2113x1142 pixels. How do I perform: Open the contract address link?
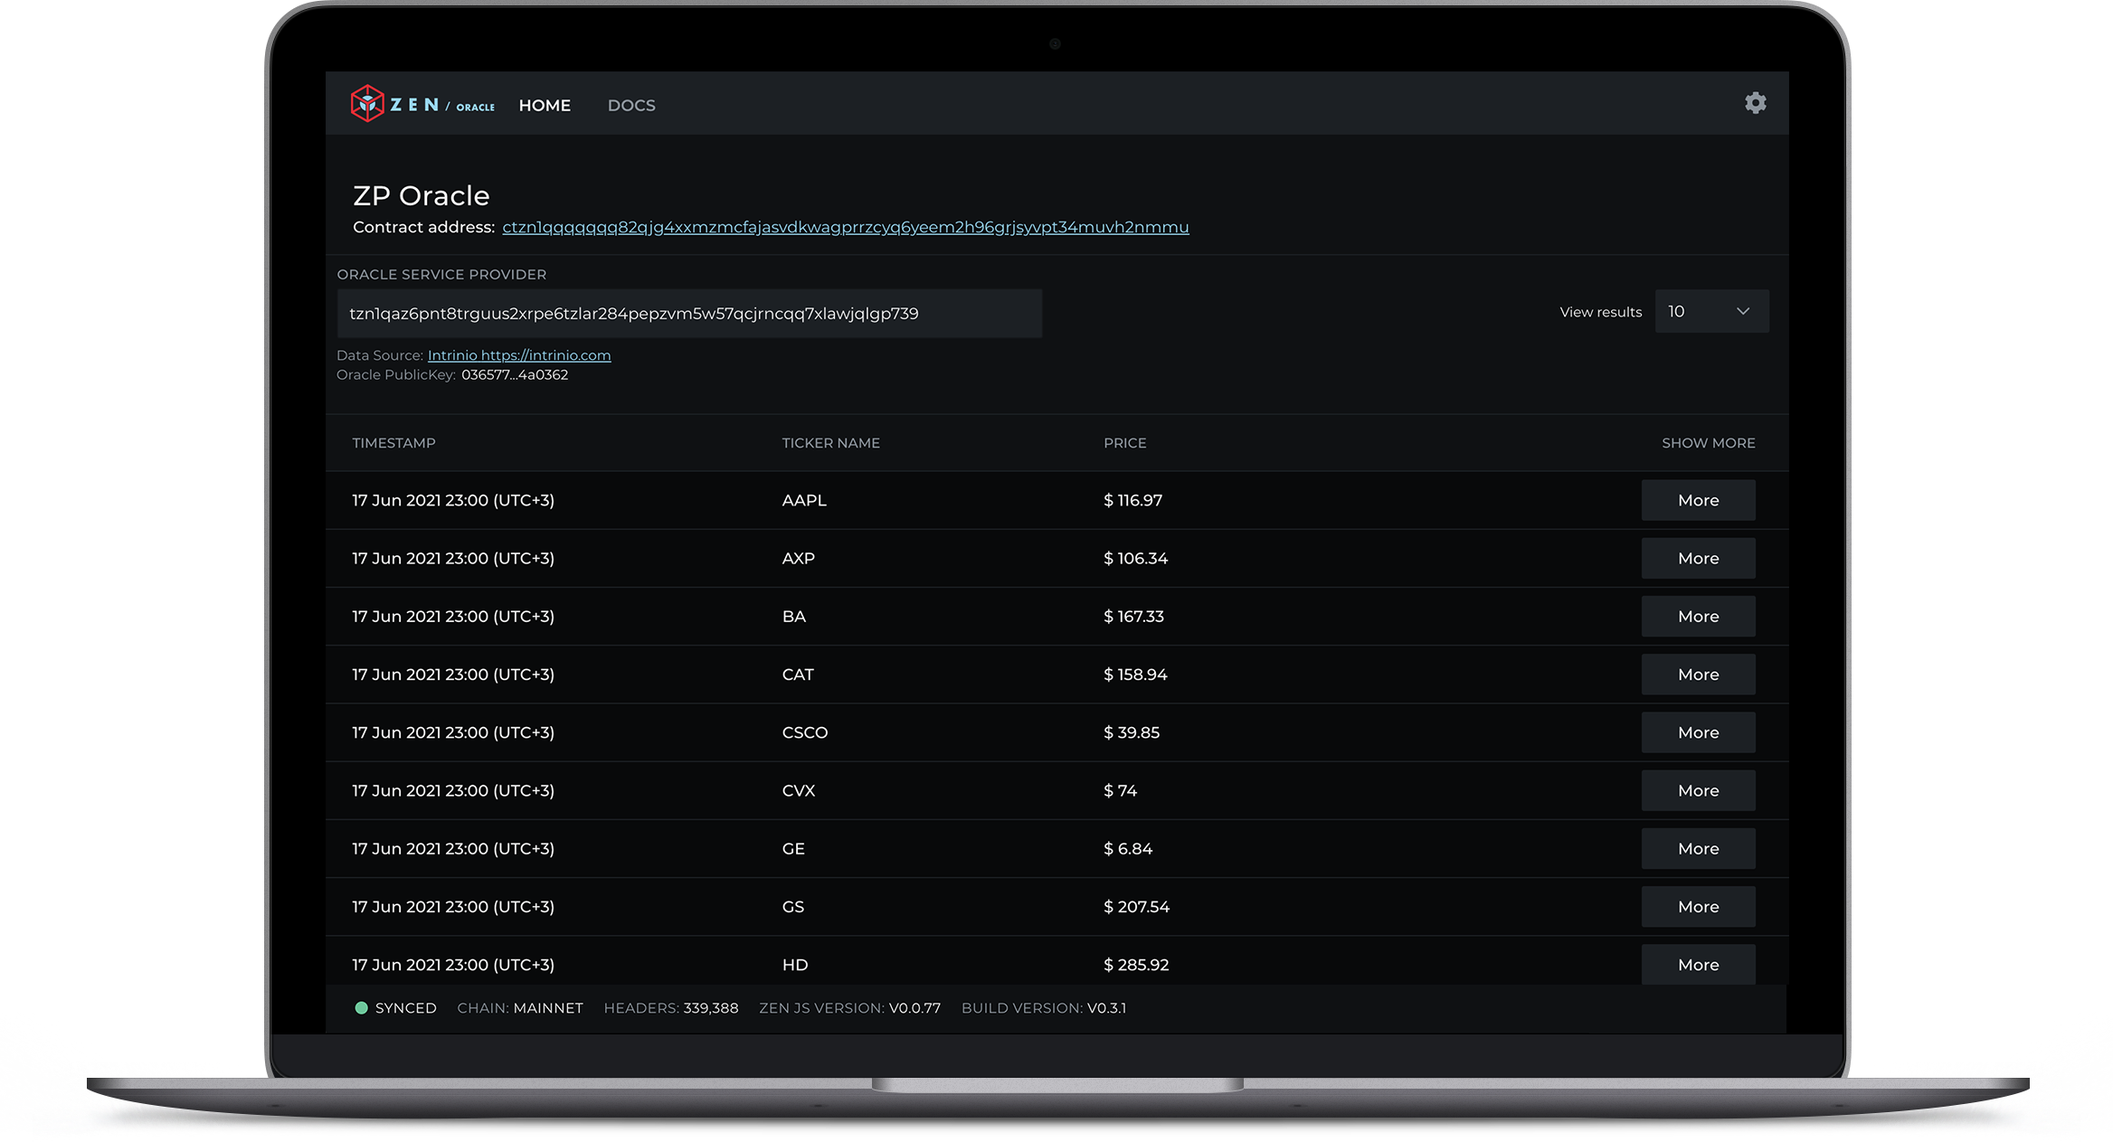click(x=845, y=227)
